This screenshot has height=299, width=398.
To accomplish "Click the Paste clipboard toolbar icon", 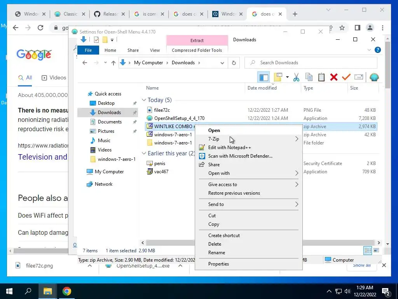I will click(321, 77).
